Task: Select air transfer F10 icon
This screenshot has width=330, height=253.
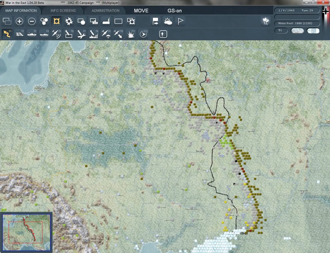Action: 118,34
